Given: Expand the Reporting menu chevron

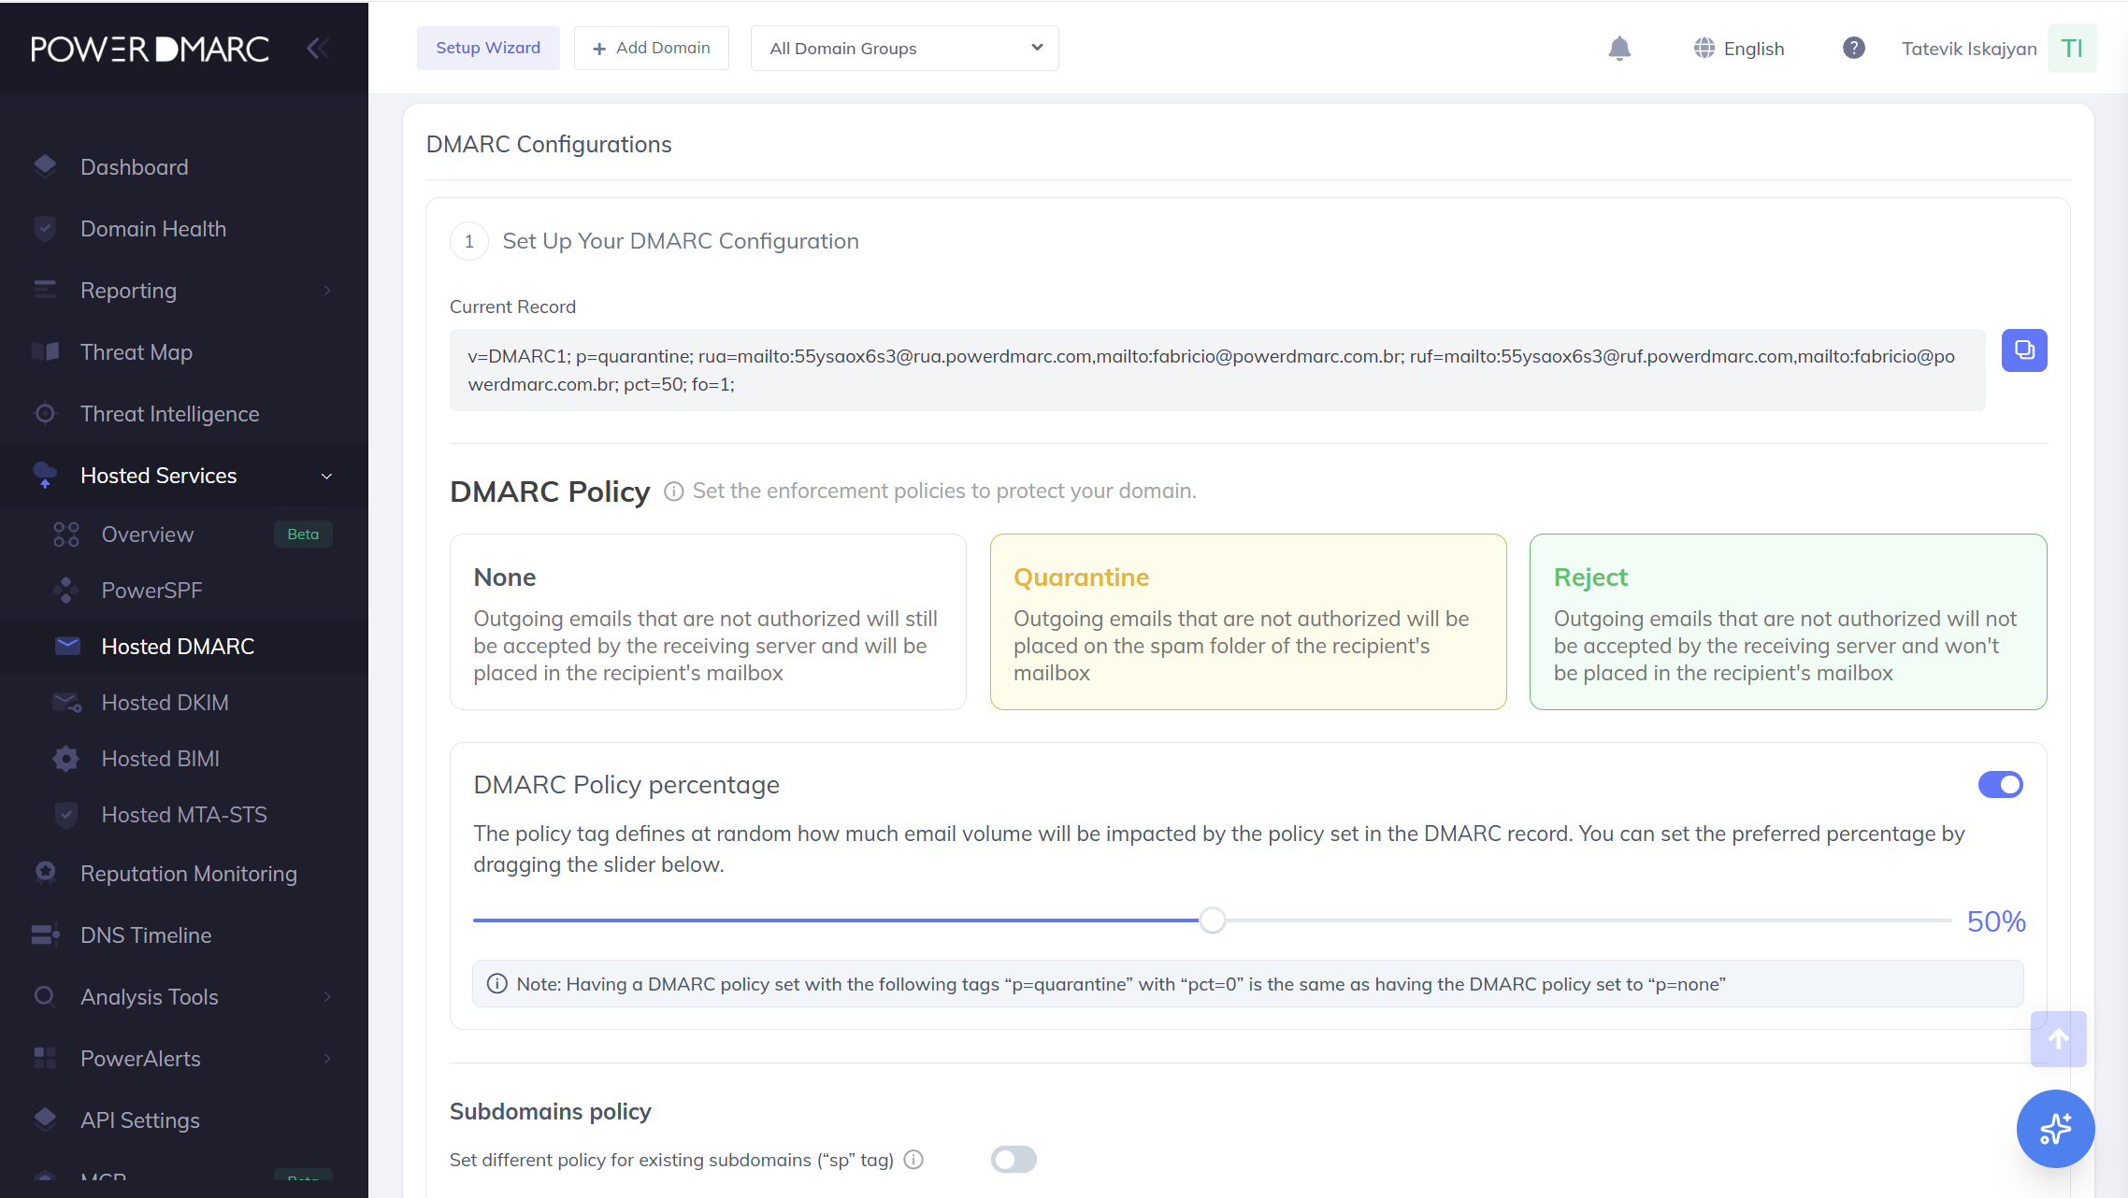Looking at the screenshot, I should 327,291.
